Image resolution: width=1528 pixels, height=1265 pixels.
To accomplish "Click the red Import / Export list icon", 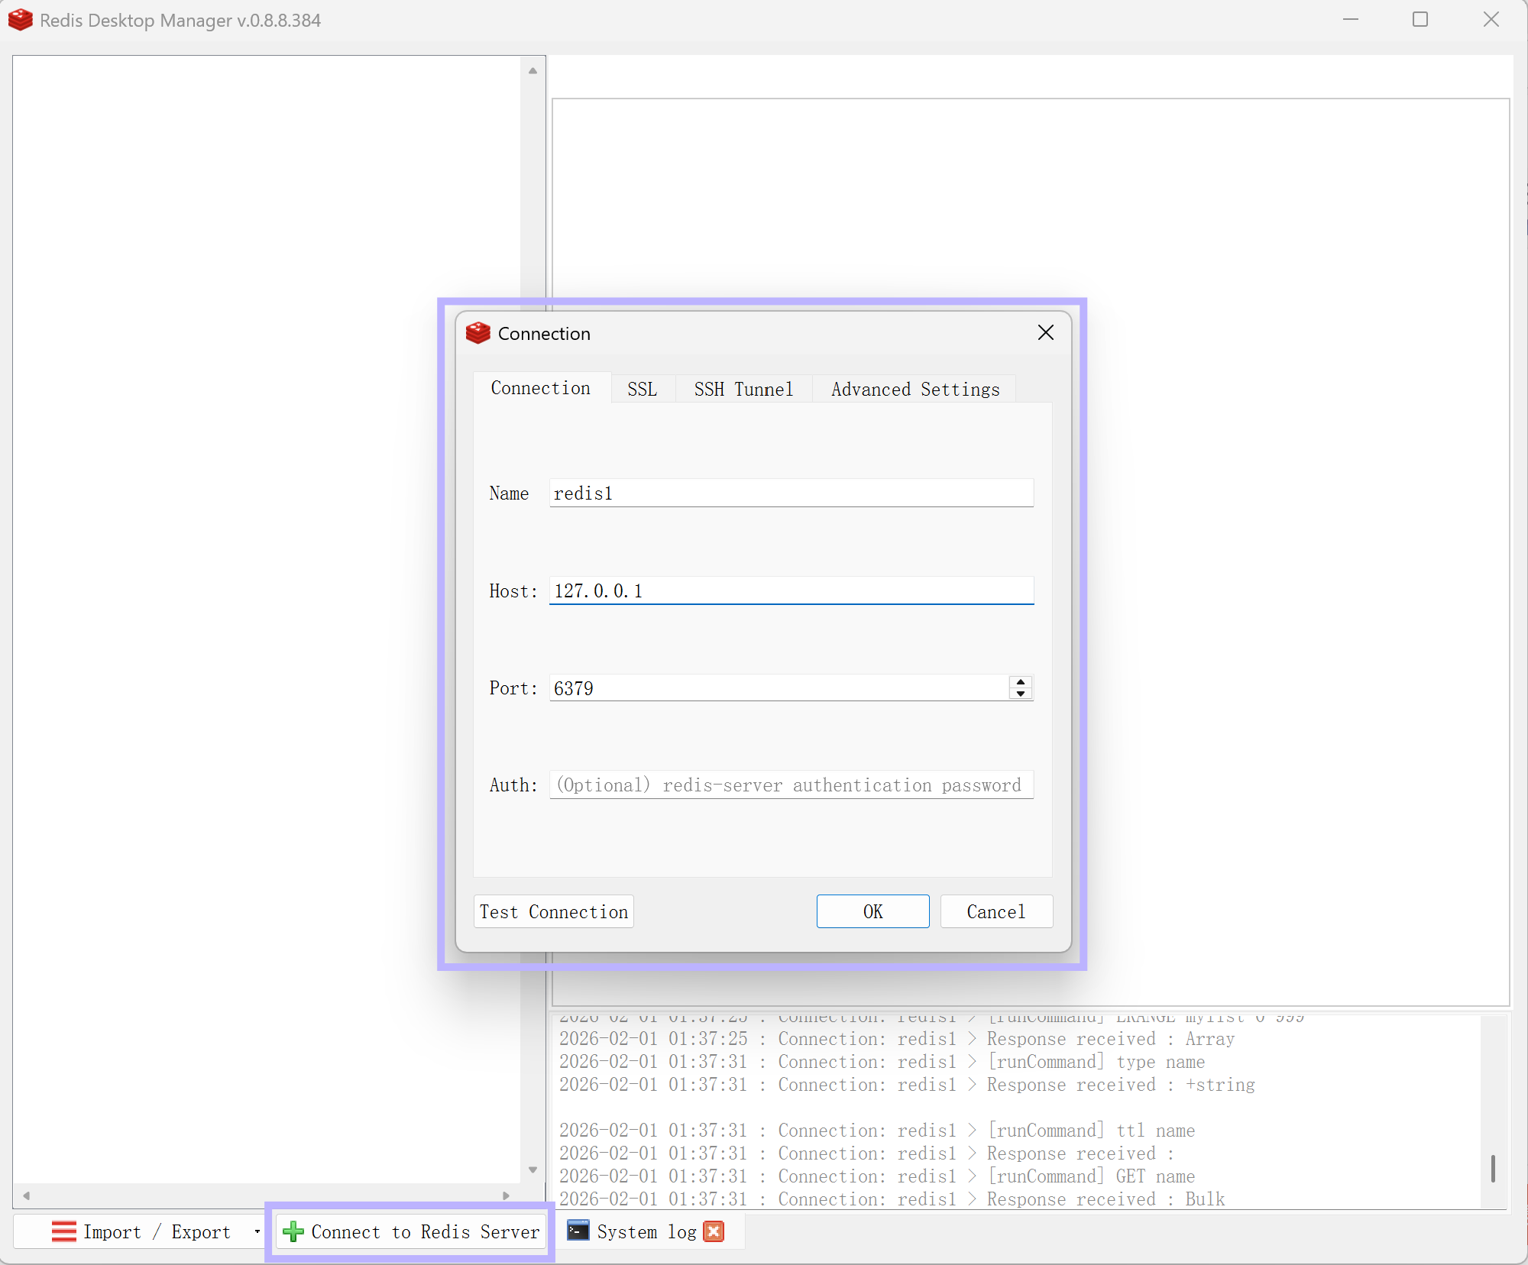I will click(x=64, y=1231).
